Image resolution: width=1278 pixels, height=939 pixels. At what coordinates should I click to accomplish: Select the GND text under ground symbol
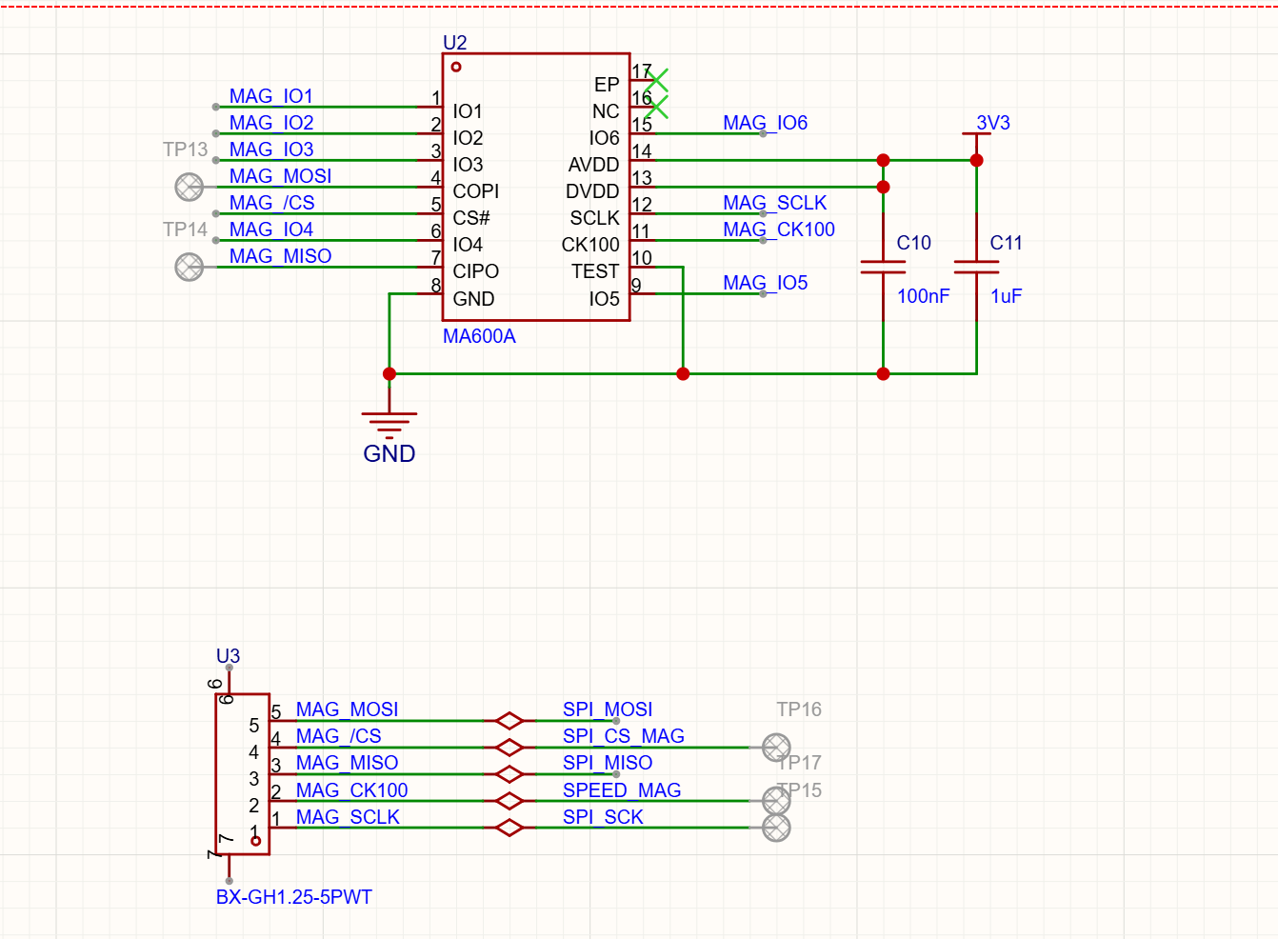pyautogui.click(x=389, y=453)
